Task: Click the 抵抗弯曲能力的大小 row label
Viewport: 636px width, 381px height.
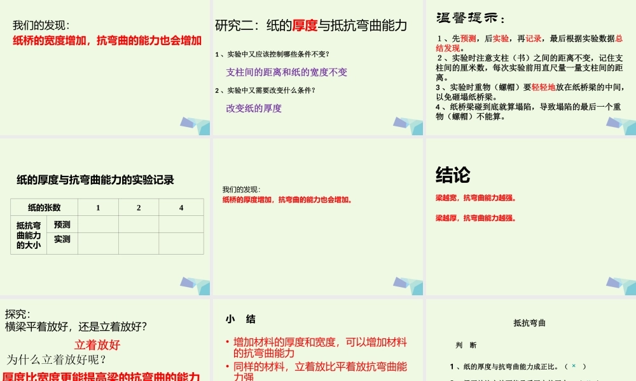Action: pos(29,235)
